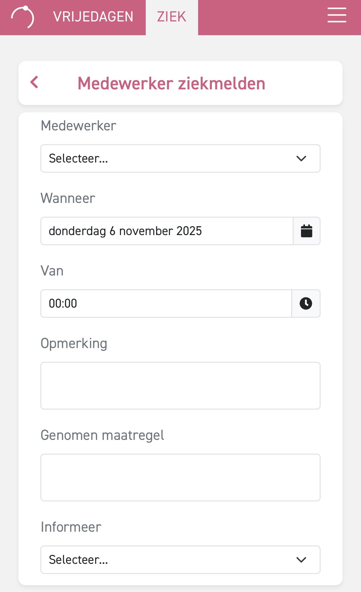Go back using the left arrow
The image size is (361, 592).
pos(34,82)
